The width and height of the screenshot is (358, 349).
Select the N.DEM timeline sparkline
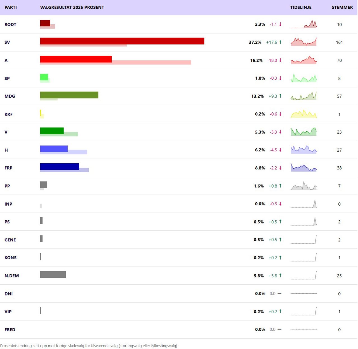(304, 275)
